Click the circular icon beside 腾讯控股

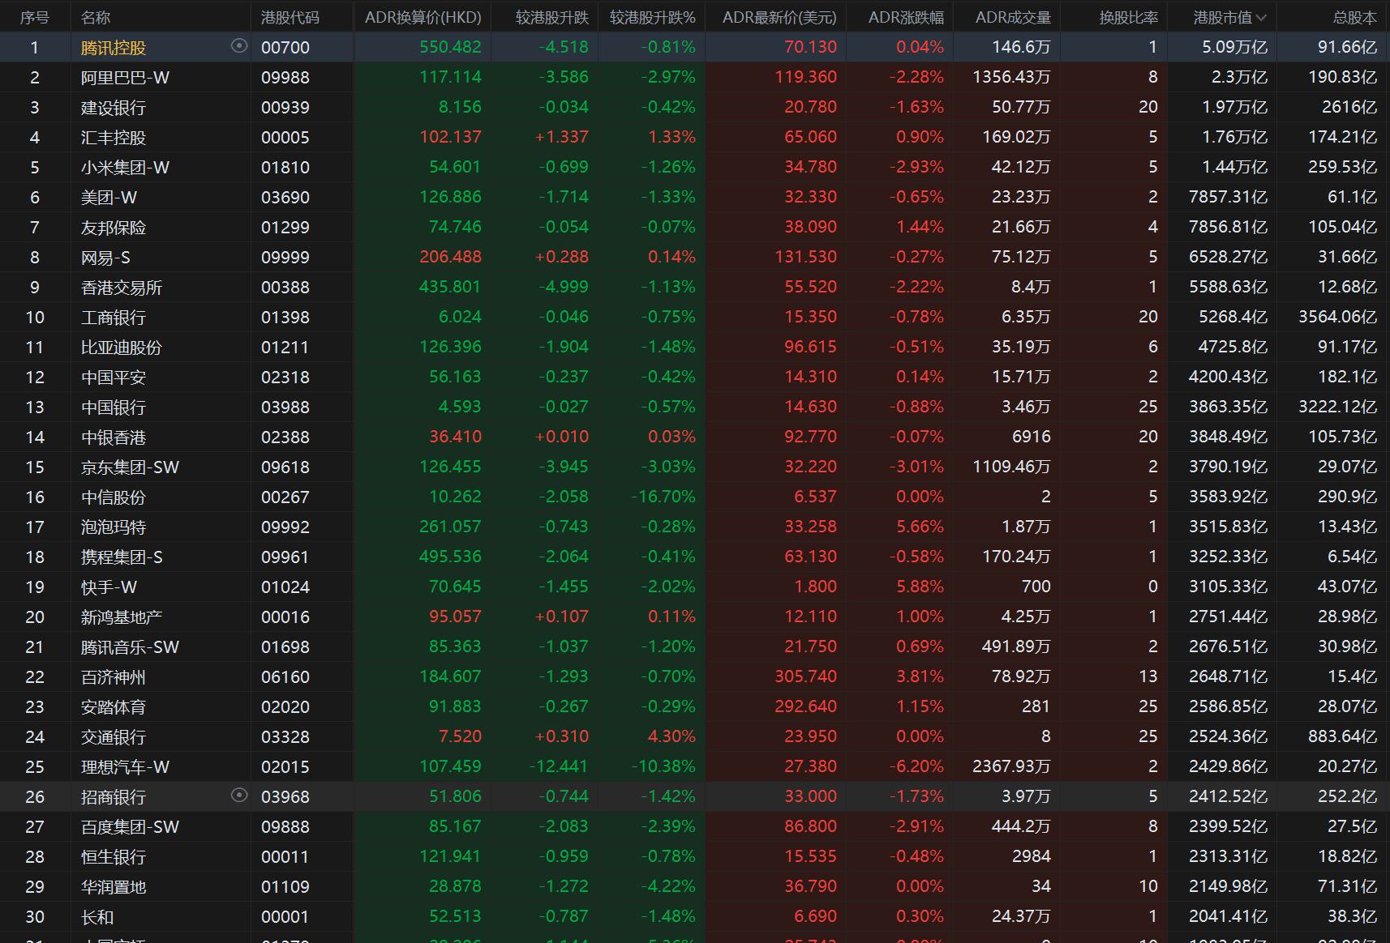pyautogui.click(x=238, y=46)
